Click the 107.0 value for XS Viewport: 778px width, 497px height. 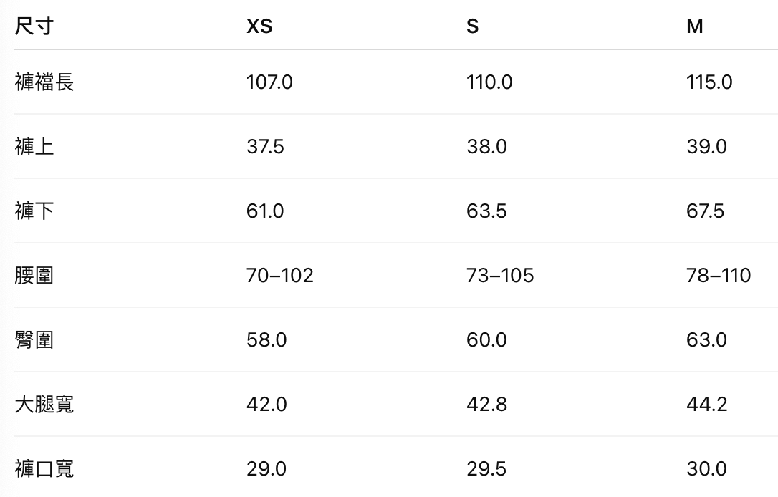pyautogui.click(x=269, y=82)
